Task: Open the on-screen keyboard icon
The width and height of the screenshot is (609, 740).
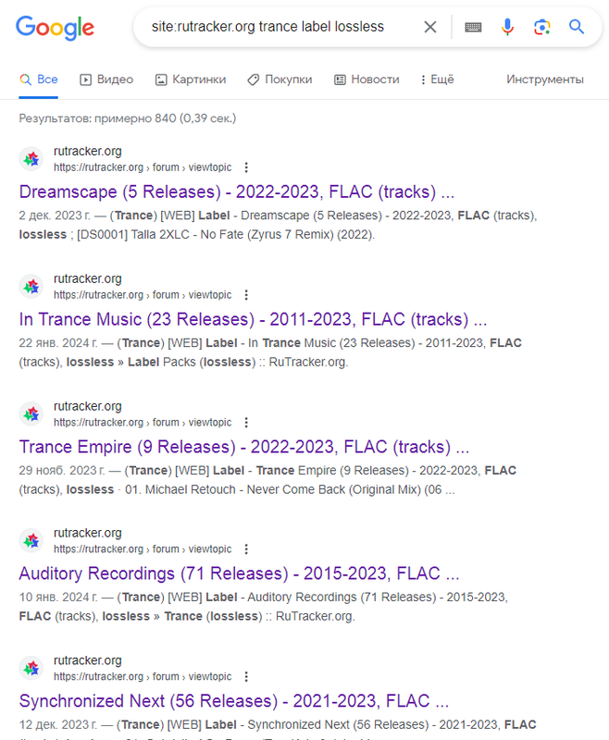Action: tap(473, 28)
